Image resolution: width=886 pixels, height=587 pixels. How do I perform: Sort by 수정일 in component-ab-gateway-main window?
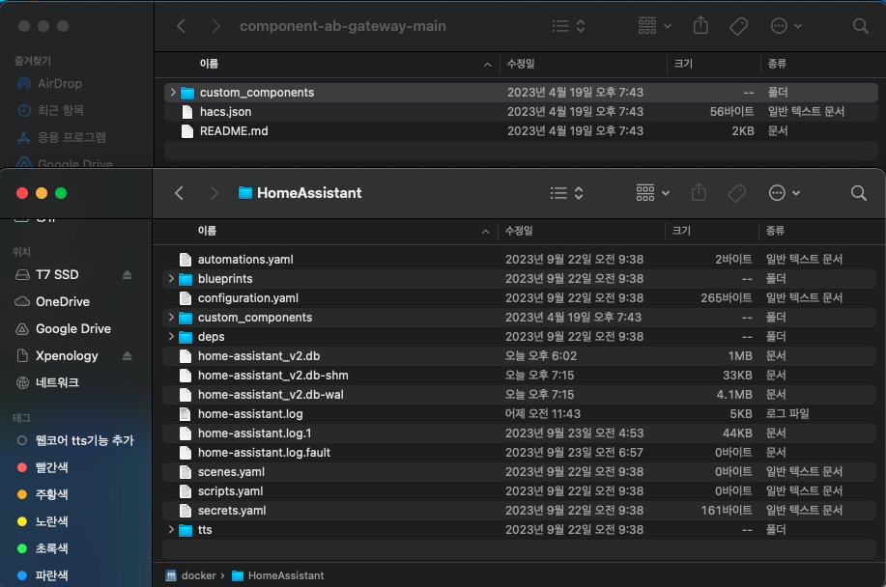(521, 64)
